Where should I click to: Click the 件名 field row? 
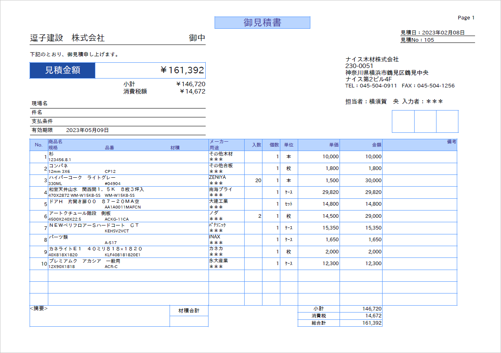tap(118, 113)
